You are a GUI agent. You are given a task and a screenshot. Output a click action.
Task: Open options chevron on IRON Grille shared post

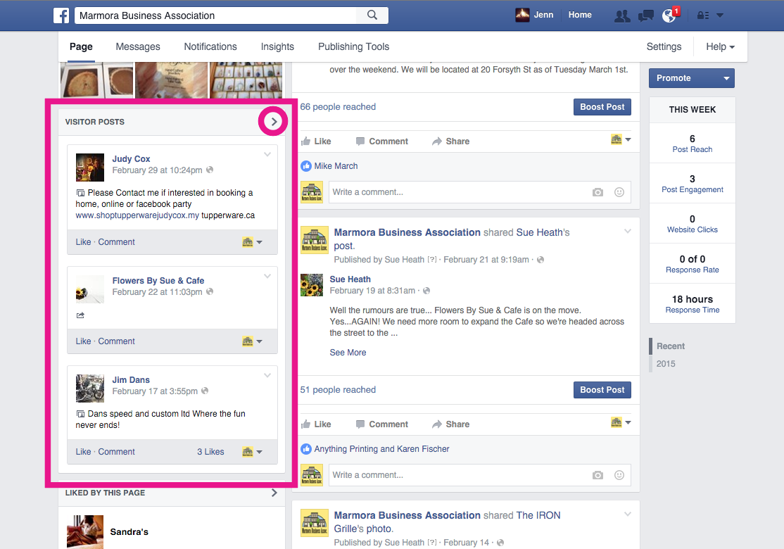(x=628, y=515)
